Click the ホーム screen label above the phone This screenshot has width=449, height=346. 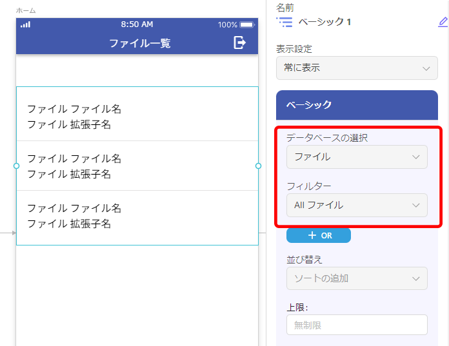point(26,10)
